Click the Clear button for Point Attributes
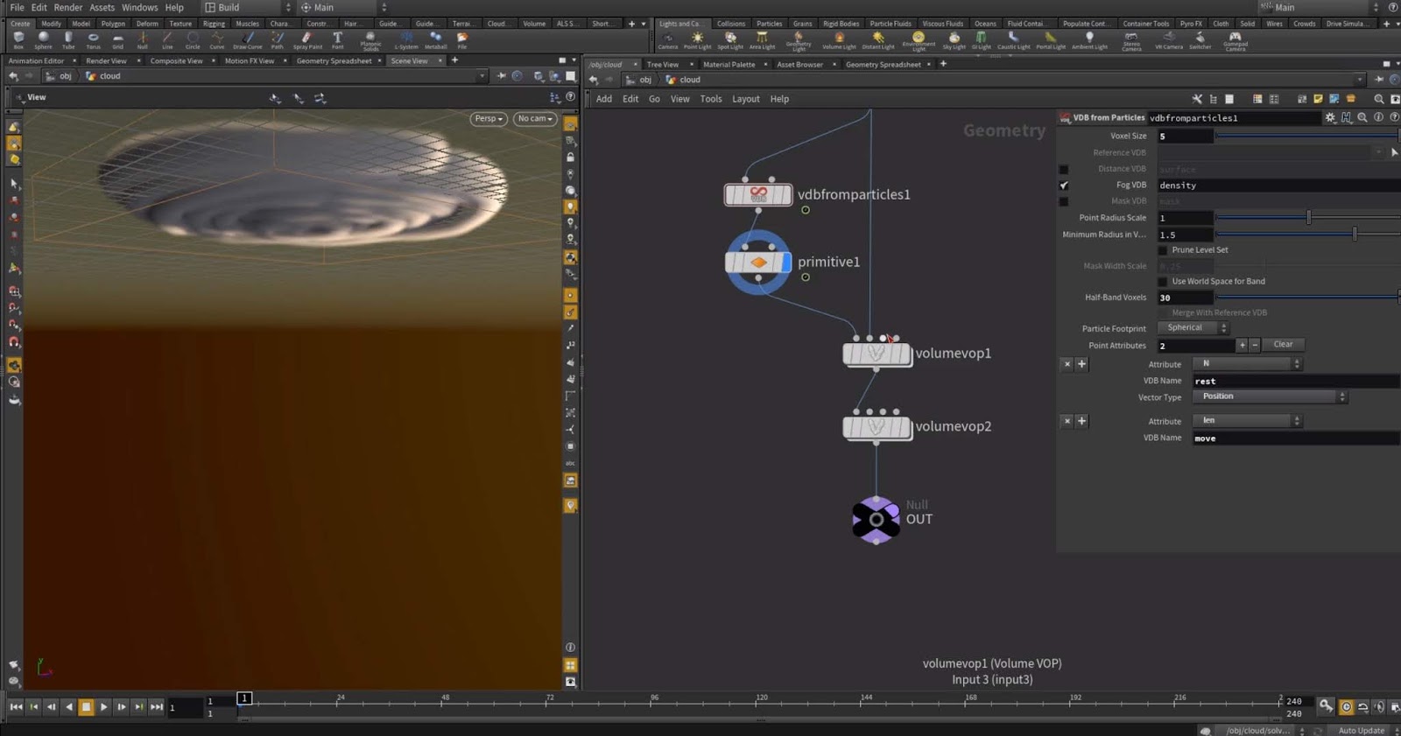The image size is (1401, 736). coord(1283,345)
